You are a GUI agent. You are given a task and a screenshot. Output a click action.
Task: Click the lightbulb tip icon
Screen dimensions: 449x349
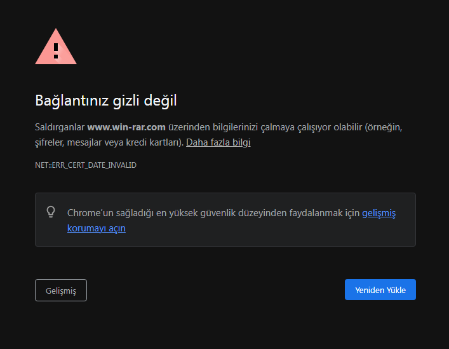51,212
